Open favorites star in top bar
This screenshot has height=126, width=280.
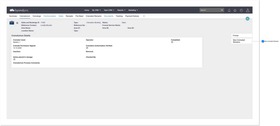point(235,10)
